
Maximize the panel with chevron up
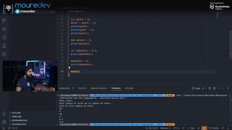(223, 88)
